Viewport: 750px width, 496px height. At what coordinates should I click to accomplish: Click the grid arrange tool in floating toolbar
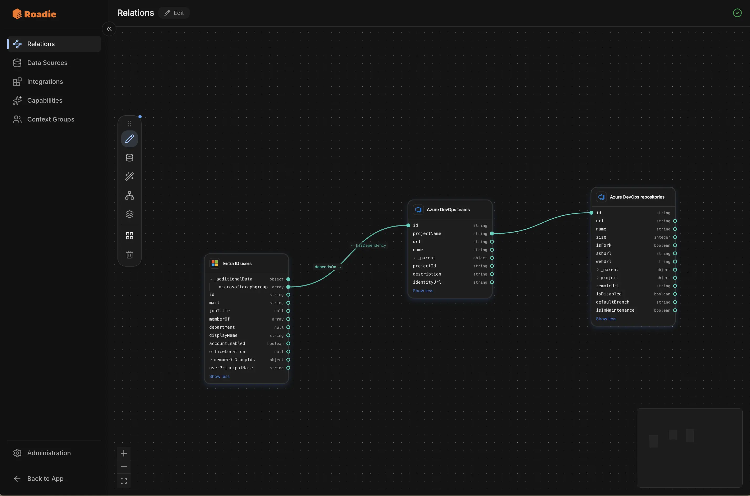click(130, 236)
